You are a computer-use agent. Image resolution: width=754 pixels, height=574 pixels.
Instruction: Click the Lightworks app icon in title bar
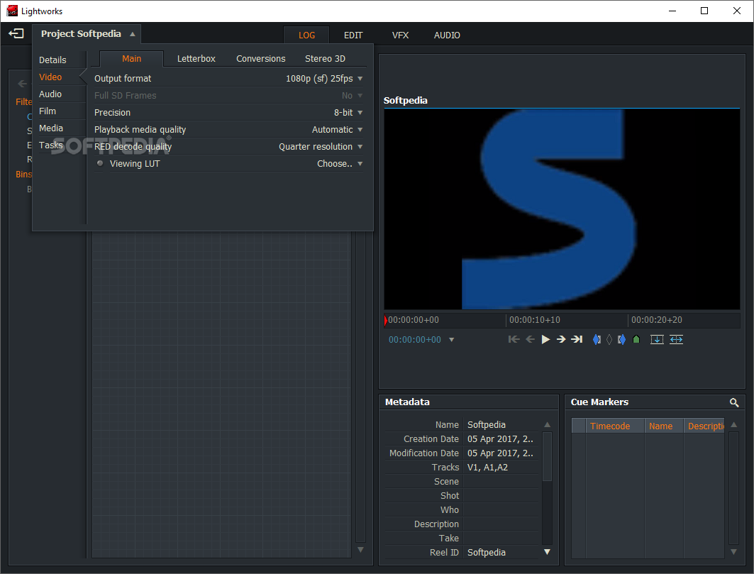click(12, 11)
